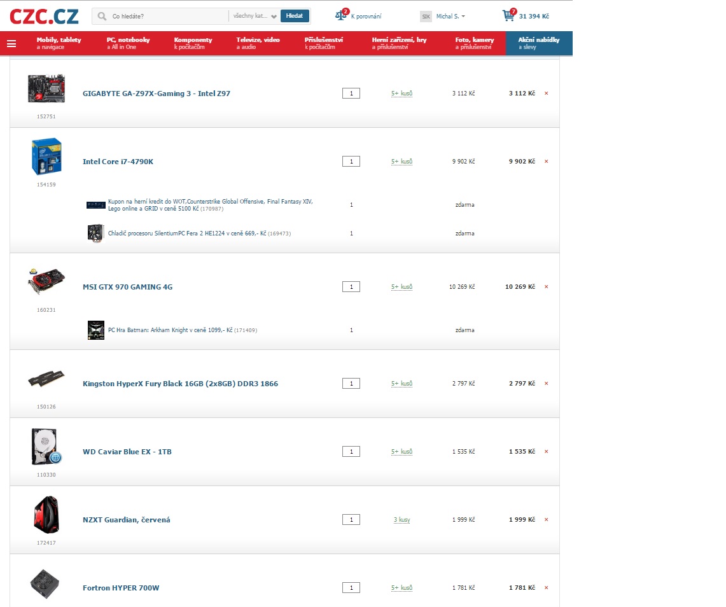Image resolution: width=726 pixels, height=607 pixels.
Task: Click quantity field for WD Caviar Blue
Action: 351,452
